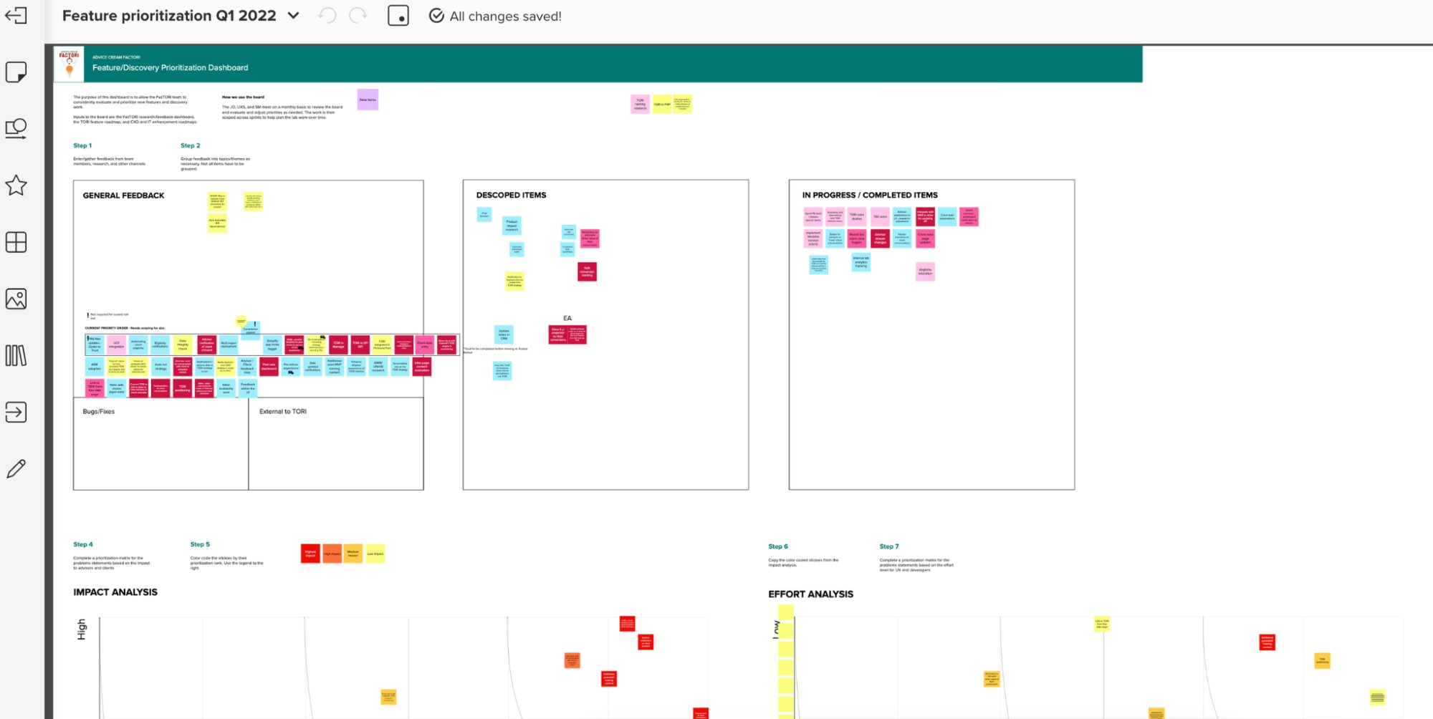Select the pencil drawing tool
This screenshot has height=719, width=1433.
15,468
